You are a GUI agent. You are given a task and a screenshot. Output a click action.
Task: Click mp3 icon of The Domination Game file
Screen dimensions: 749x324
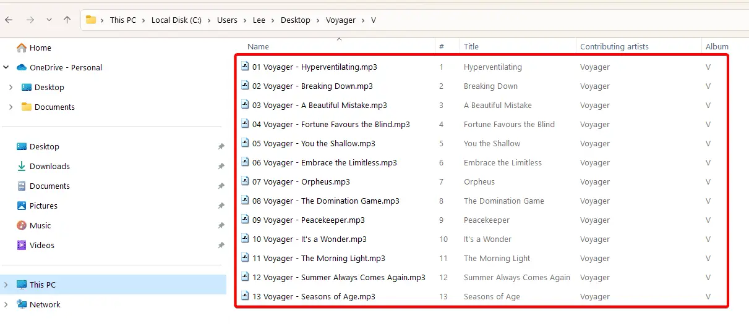(x=245, y=201)
